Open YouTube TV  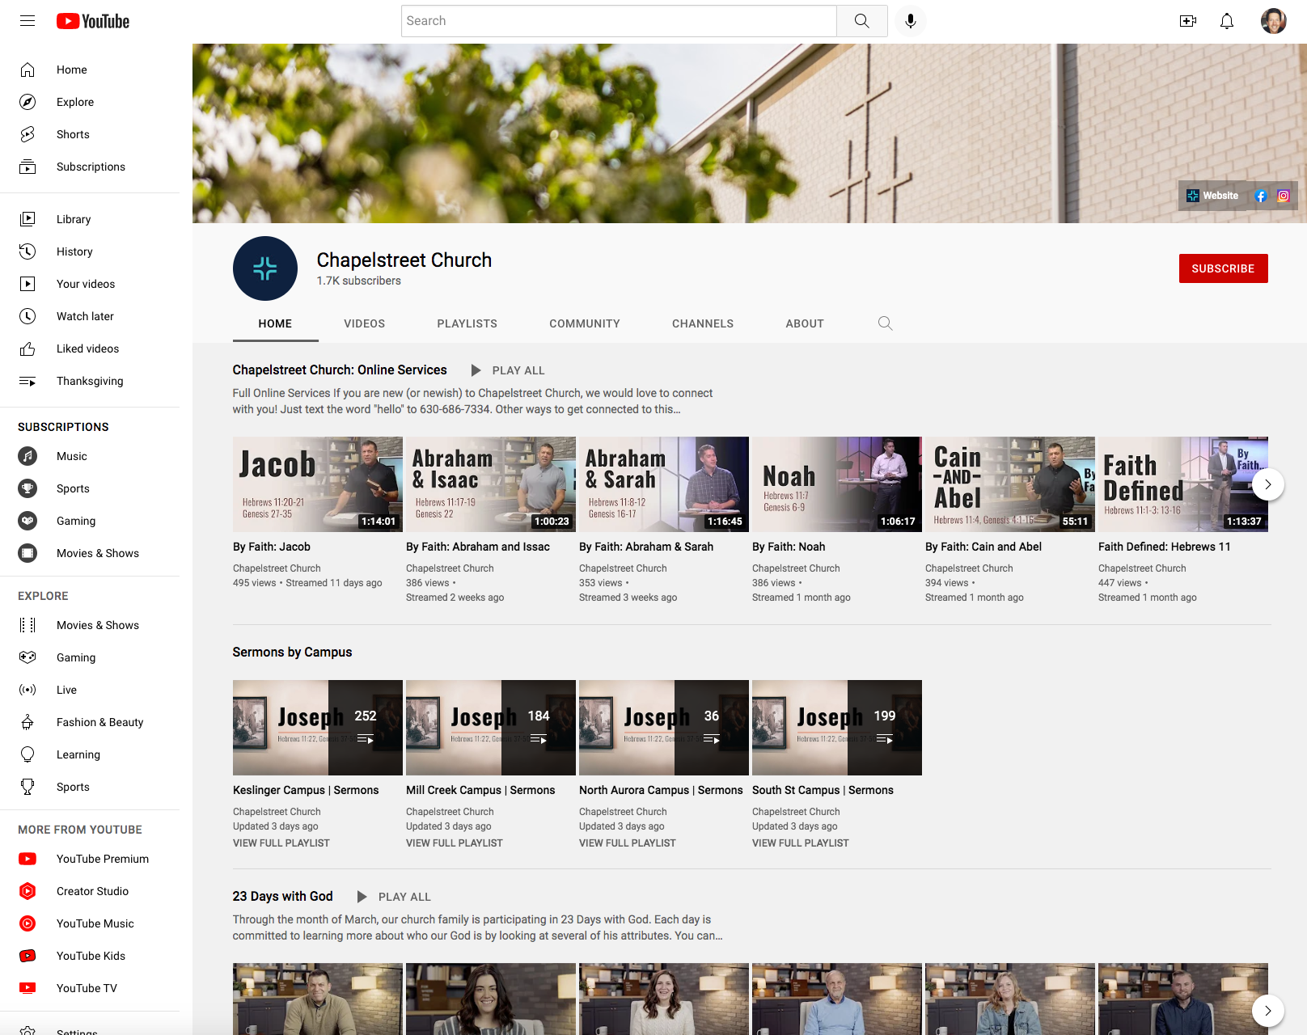coord(90,988)
